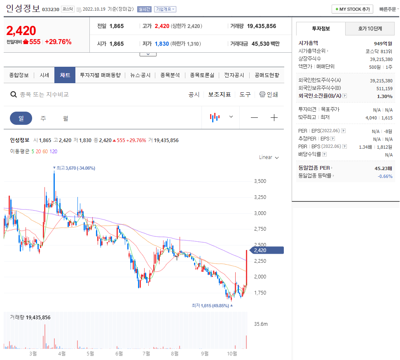Screen dimensions: 400x360
Task: Open 빠른주문 dropdown
Action: point(389,9)
